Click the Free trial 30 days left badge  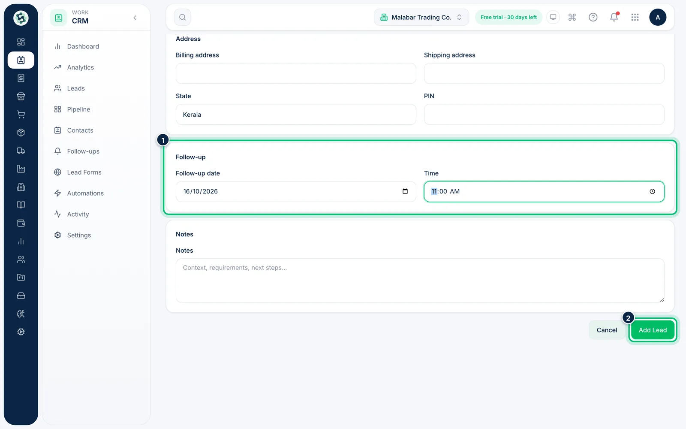click(x=508, y=17)
